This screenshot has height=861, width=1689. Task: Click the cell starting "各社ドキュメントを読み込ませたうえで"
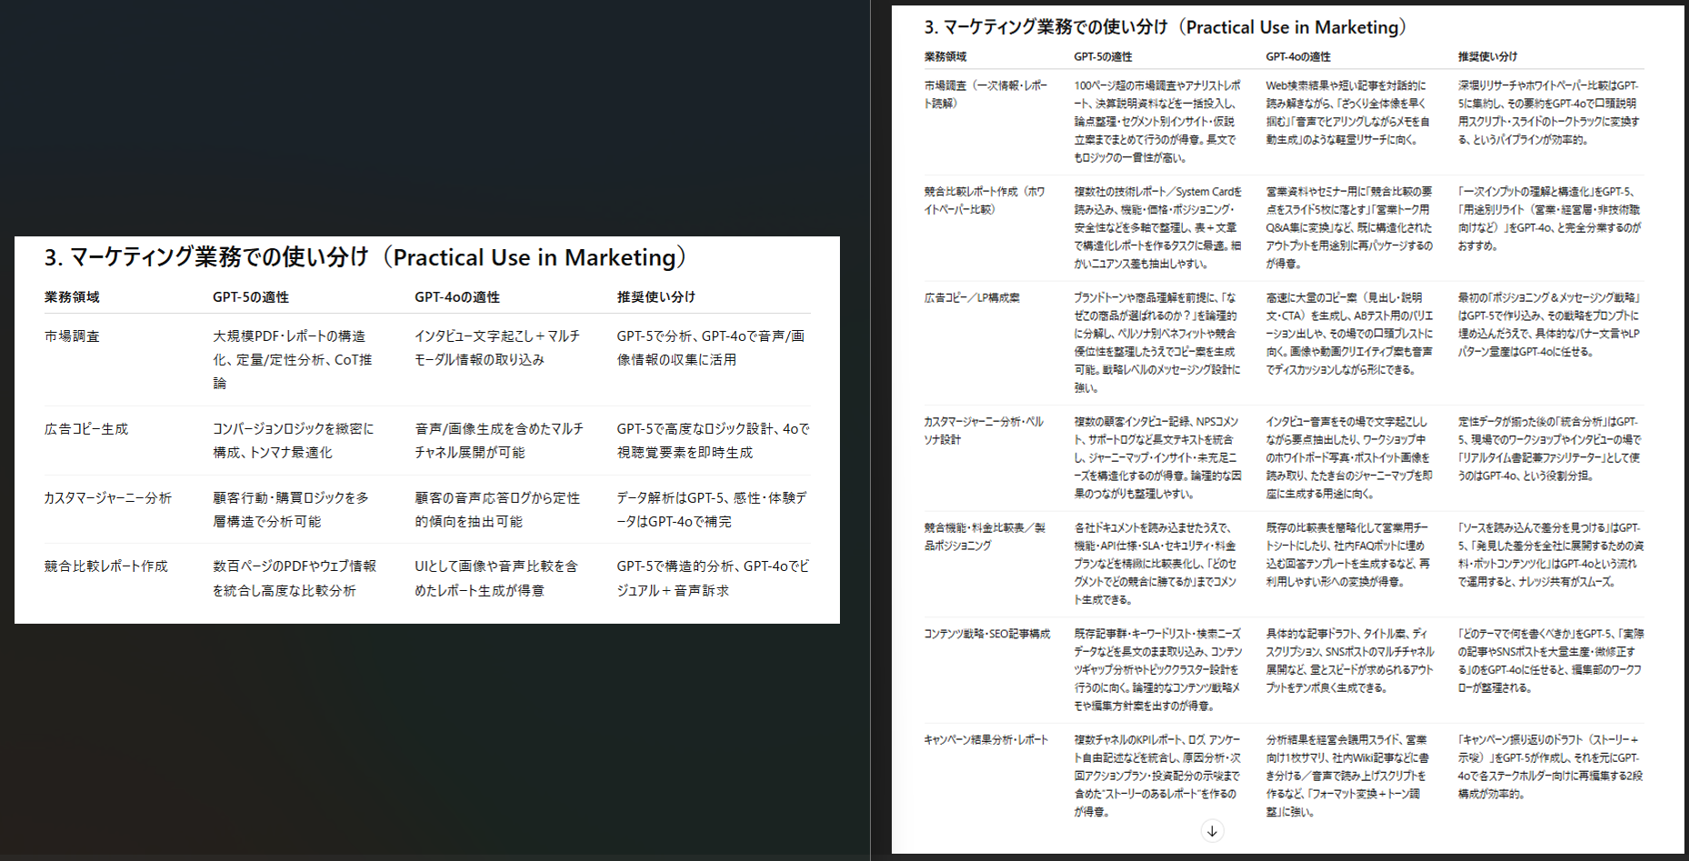1155,564
